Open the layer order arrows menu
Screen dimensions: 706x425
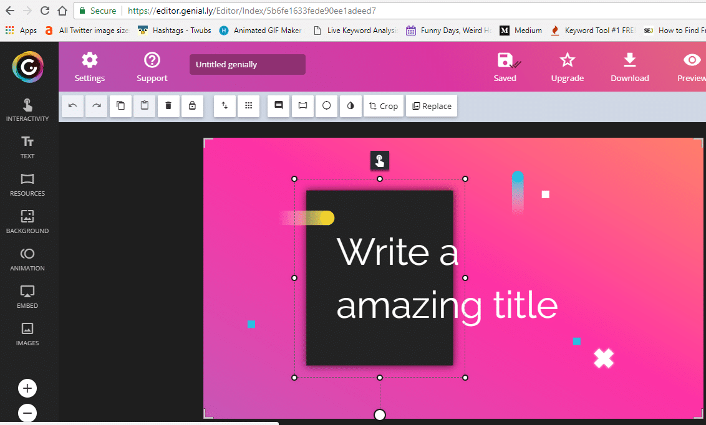coord(225,106)
